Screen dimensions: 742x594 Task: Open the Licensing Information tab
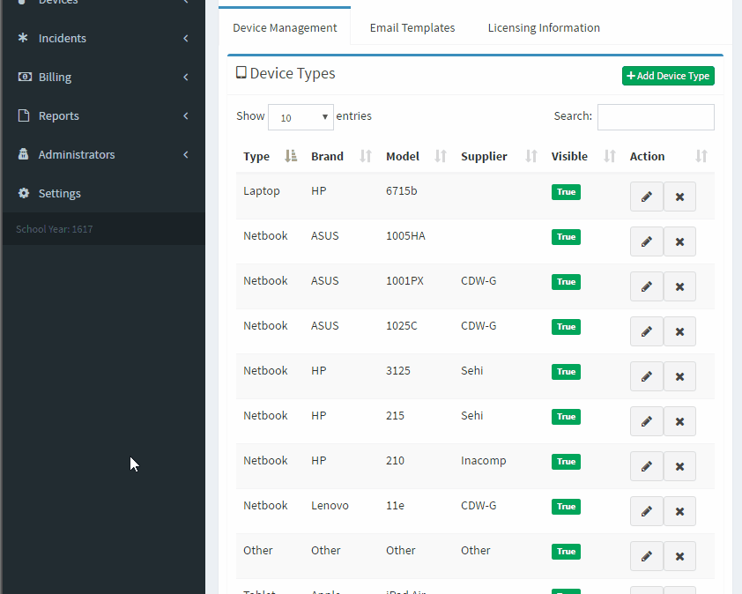tap(544, 27)
